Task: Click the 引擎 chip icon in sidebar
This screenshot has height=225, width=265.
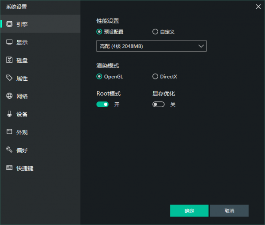Action: pyautogui.click(x=9, y=24)
